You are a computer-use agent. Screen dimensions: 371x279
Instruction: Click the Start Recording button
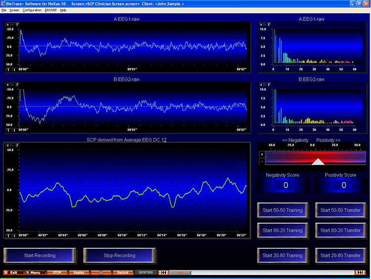pyautogui.click(x=40, y=255)
